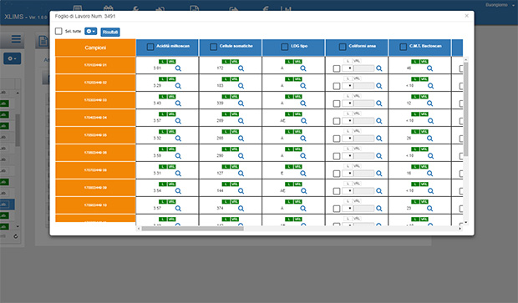Check the Acidità milkoscan column checkbox
This screenshot has width=518, height=303.
(x=150, y=47)
